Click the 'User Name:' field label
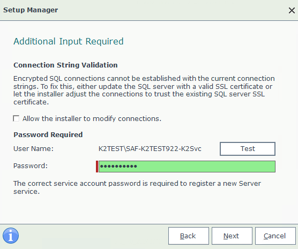298x249 pixels. tap(33, 149)
